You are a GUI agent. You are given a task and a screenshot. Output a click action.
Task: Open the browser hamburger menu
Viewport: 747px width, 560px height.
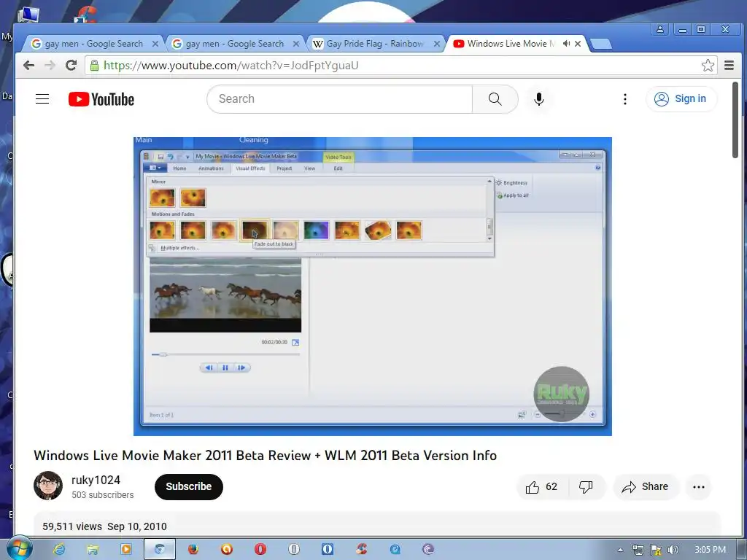point(729,65)
